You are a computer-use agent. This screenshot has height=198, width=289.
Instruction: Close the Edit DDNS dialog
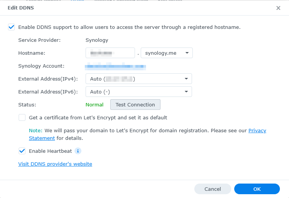[x=278, y=8]
